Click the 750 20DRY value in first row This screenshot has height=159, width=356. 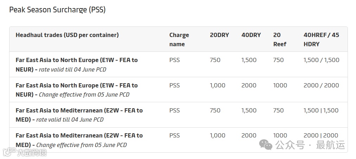pyautogui.click(x=215, y=60)
